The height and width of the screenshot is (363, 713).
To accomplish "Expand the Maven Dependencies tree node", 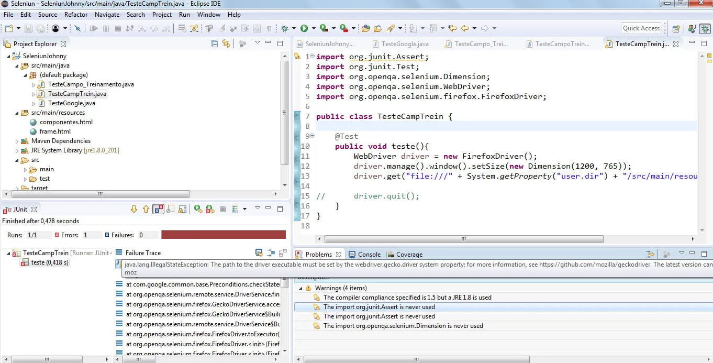I will click(x=17, y=141).
